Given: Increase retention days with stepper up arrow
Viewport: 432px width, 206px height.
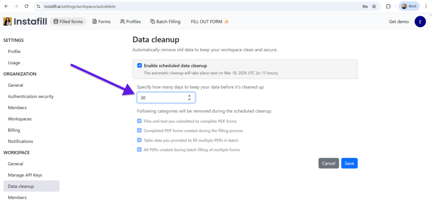Looking at the screenshot, I should pyautogui.click(x=189, y=96).
